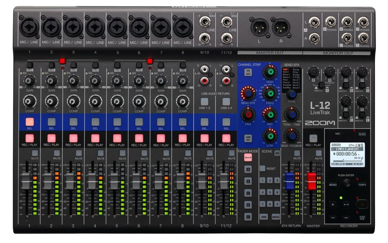This screenshot has width=388, height=243.
Task: Click the SEND EFX level knob
Action: pyautogui.click(x=248, y=94)
